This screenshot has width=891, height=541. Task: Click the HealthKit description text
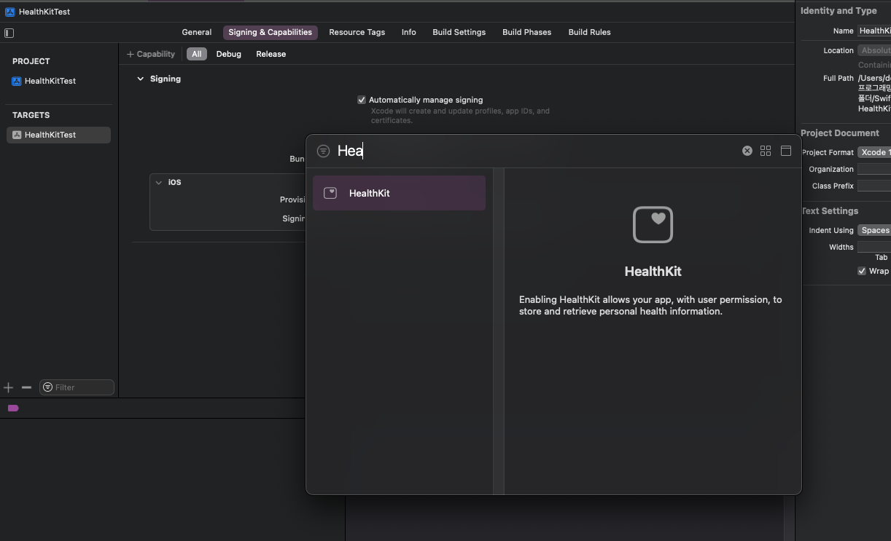pos(650,305)
